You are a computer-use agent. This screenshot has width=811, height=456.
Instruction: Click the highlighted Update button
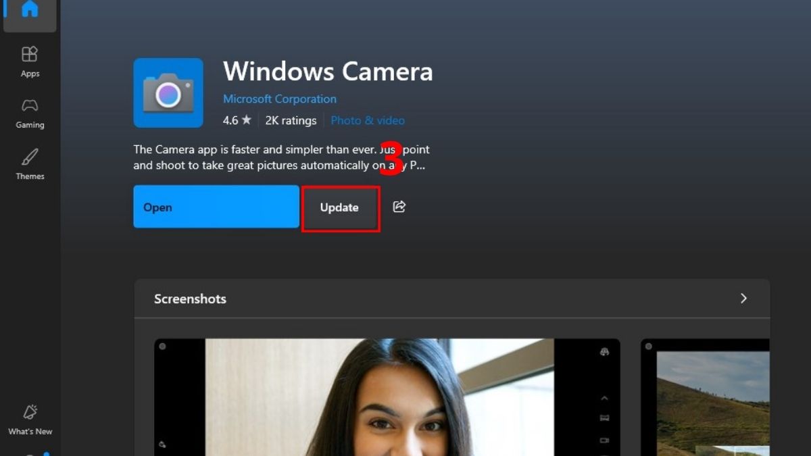[339, 207]
